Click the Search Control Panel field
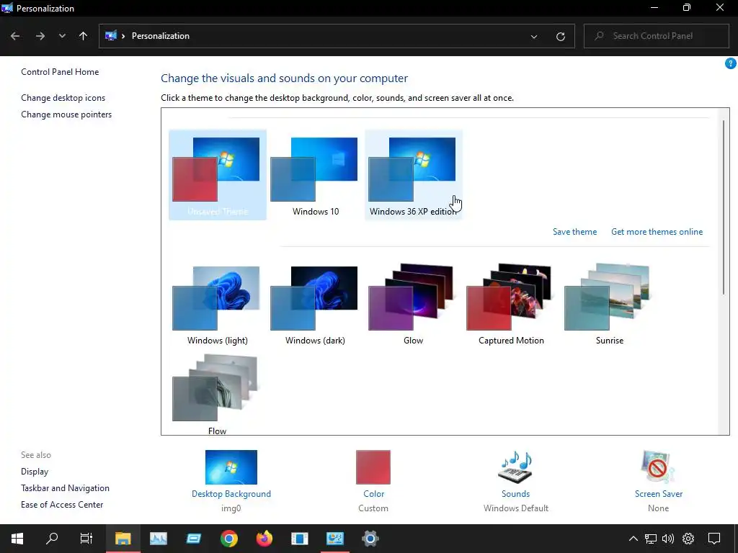Image resolution: width=738 pixels, height=553 pixels. click(x=656, y=36)
